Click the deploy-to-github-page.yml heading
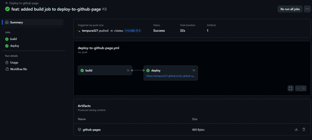This screenshot has width=312, height=140. (x=98, y=48)
